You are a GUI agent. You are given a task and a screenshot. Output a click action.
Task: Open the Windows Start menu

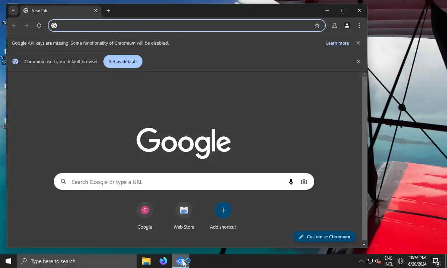pos(8,261)
